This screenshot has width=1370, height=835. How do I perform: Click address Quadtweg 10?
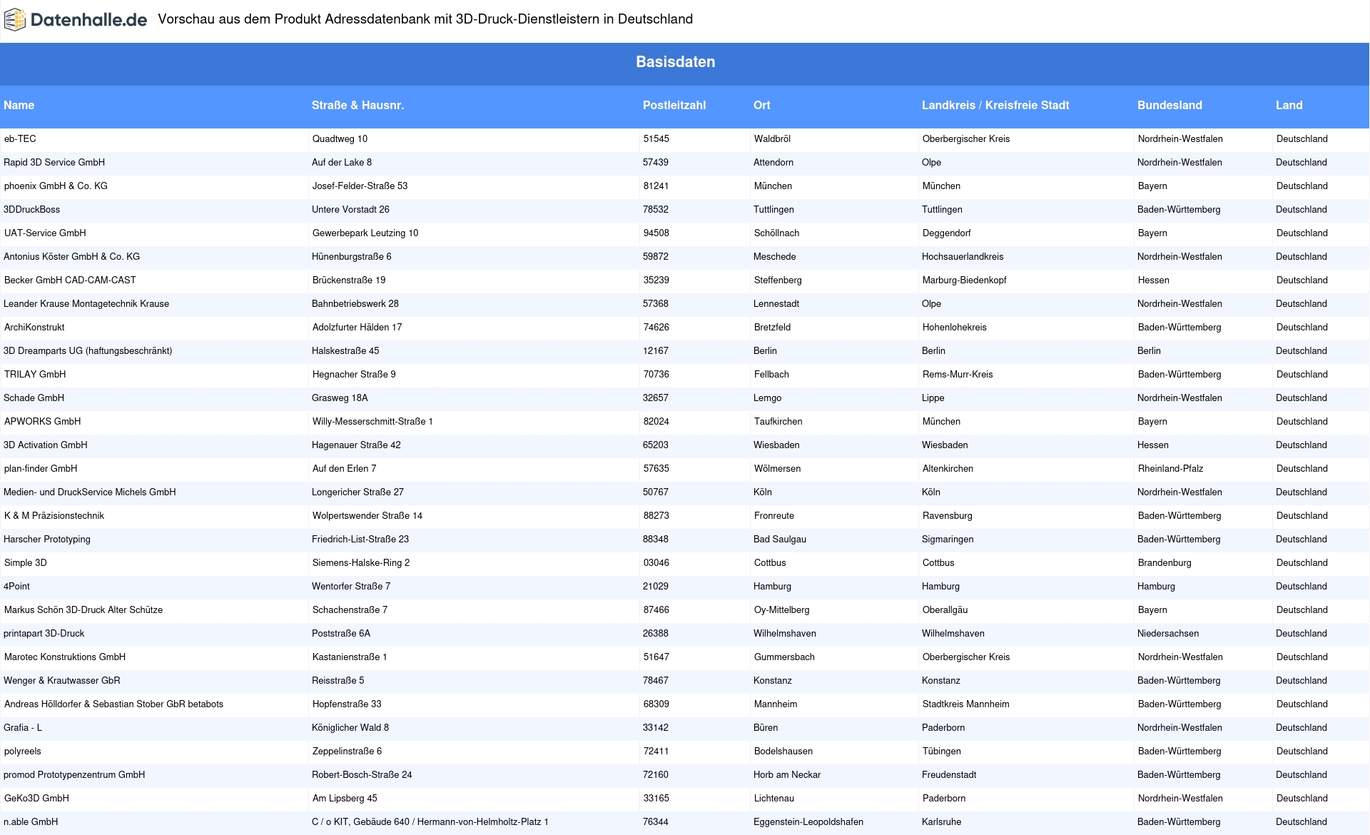(340, 139)
